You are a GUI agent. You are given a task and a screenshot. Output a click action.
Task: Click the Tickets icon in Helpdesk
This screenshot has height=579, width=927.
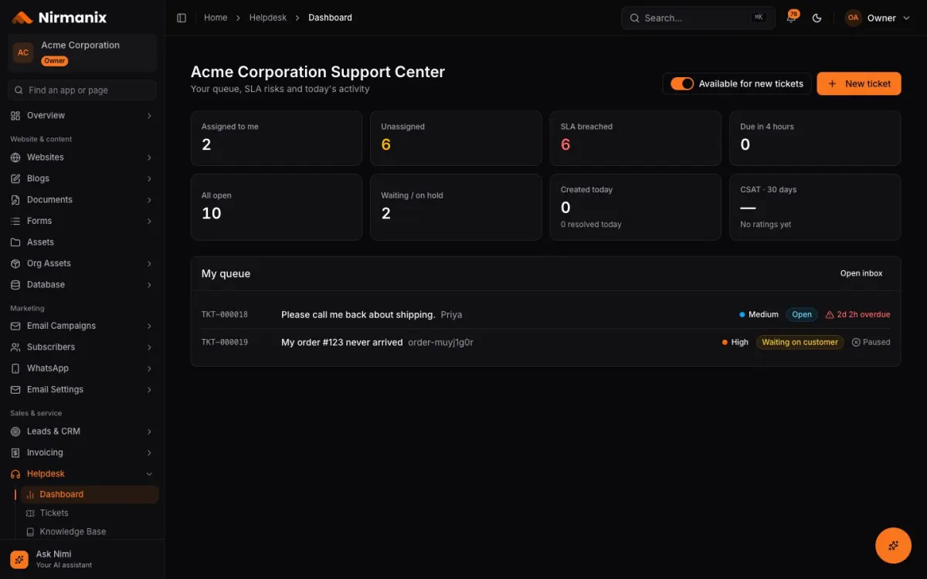click(x=30, y=513)
